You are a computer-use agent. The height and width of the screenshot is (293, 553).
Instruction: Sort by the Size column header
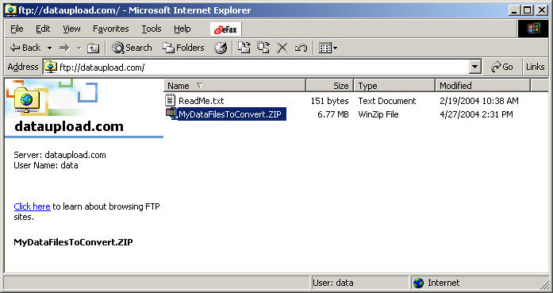point(330,86)
